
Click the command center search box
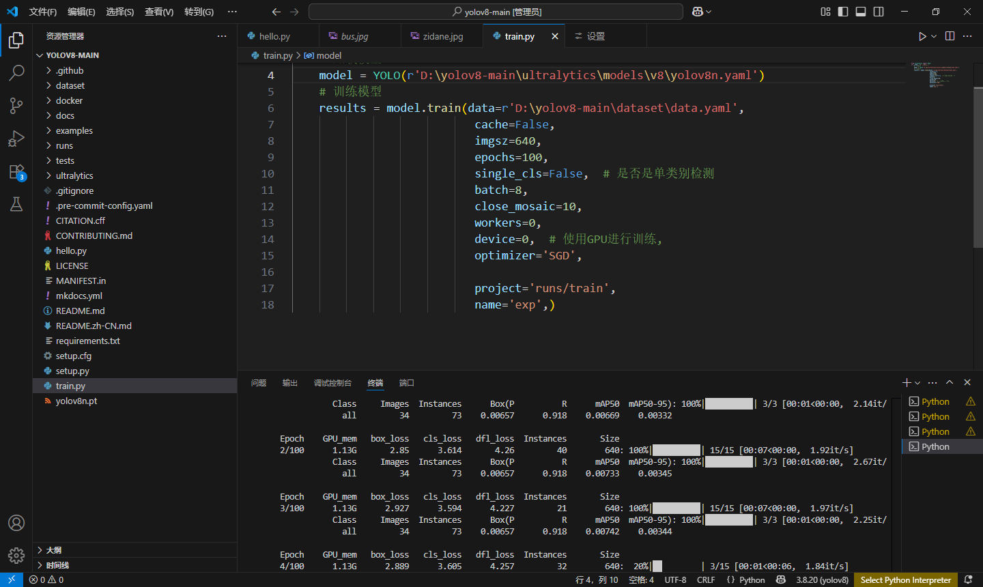pos(496,12)
